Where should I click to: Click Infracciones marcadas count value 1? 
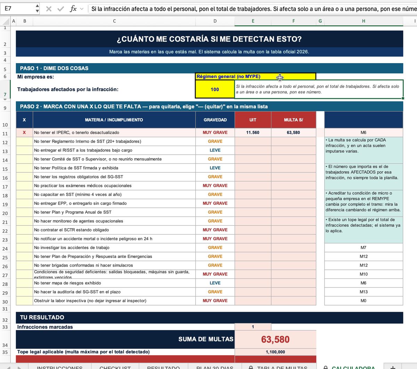click(253, 327)
